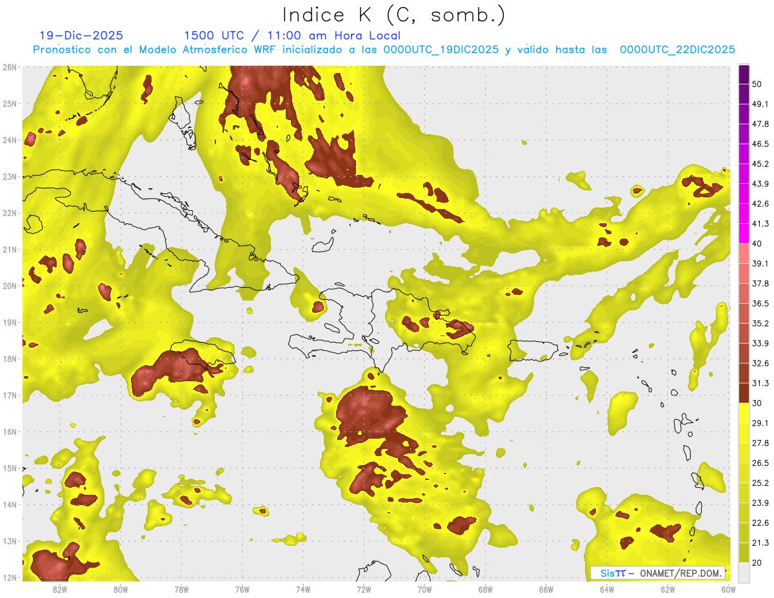Click the colorbar label "33.9"
Screen dimensions: 774x598
click(760, 343)
